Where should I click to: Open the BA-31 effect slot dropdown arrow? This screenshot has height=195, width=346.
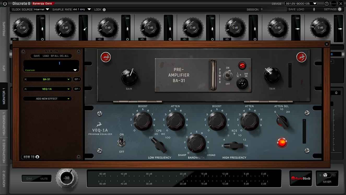[68, 79]
